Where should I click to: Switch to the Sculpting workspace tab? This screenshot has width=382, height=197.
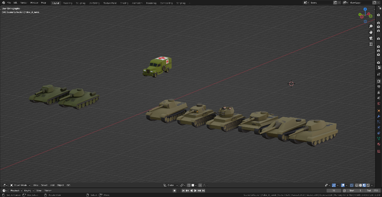(x=80, y=3)
